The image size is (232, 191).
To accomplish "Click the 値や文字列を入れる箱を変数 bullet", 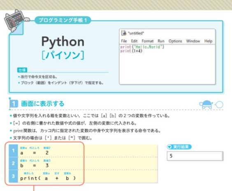I will point(90,116).
